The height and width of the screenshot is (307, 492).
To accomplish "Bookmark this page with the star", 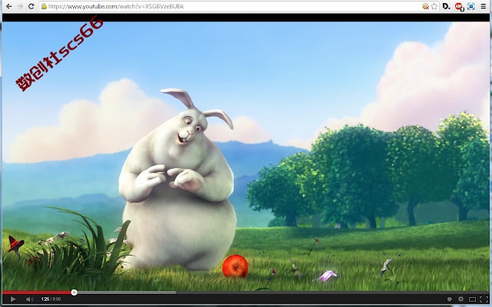I will click(x=434, y=6).
